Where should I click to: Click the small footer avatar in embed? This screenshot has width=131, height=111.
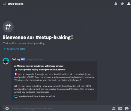coord(16,96)
